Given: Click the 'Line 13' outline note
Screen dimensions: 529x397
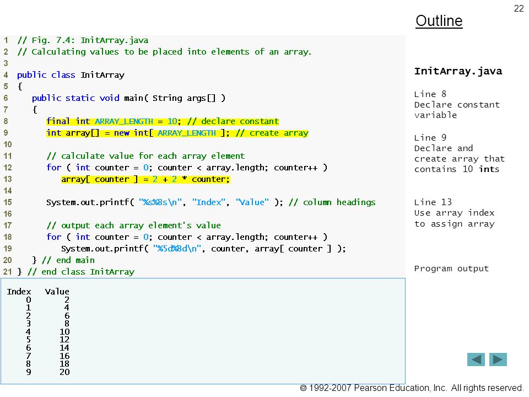Looking at the screenshot, I should click(433, 202).
